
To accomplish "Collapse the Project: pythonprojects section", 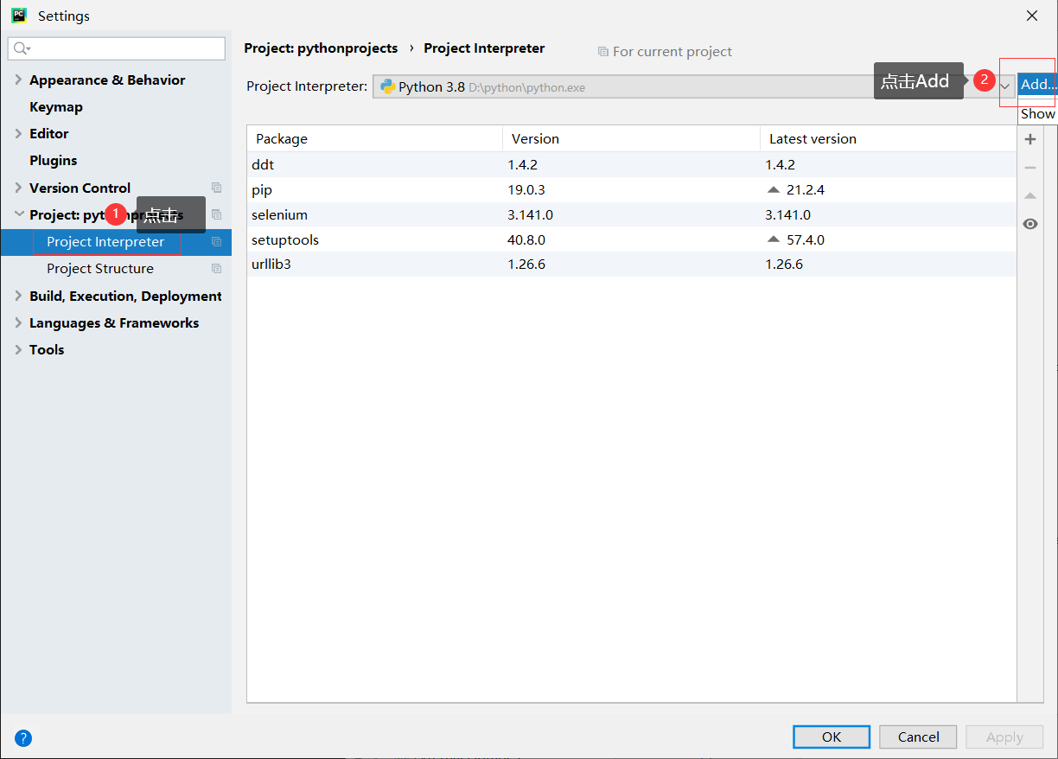I will pyautogui.click(x=19, y=214).
